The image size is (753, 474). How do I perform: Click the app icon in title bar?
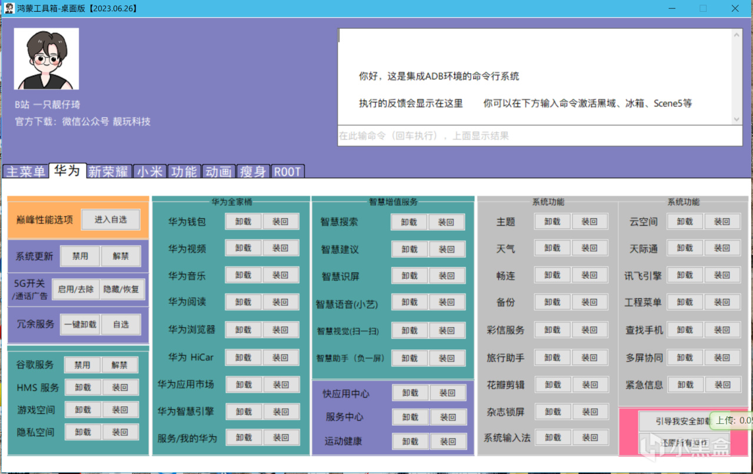pos(9,8)
